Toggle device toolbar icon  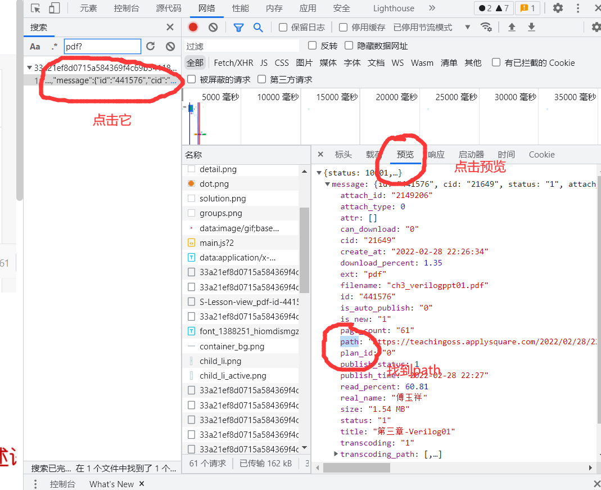[55, 8]
